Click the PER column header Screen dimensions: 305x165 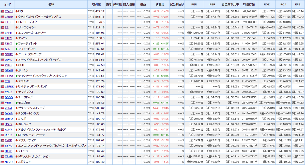click(194, 4)
